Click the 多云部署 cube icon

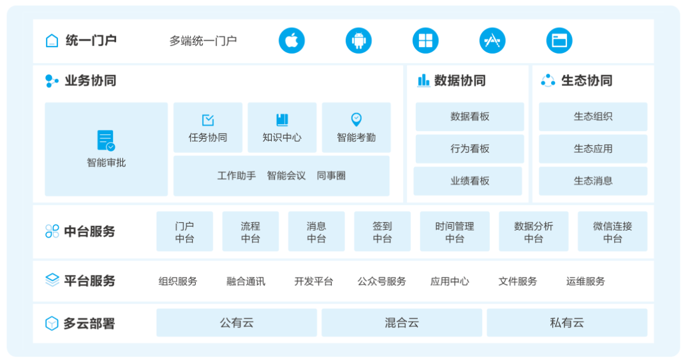[x=52, y=324]
